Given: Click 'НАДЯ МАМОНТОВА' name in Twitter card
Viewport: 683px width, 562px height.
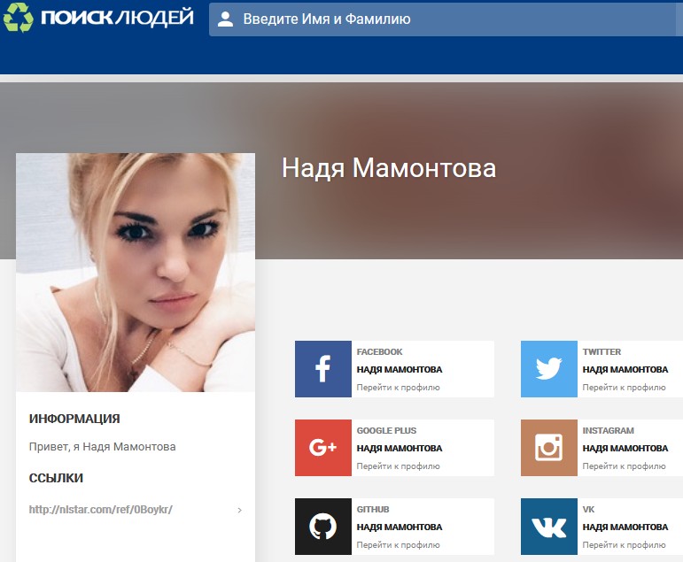Looking at the screenshot, I should [x=625, y=369].
